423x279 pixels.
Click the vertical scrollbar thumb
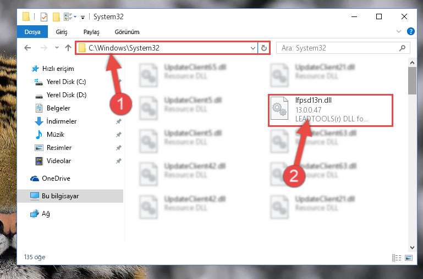coord(412,81)
